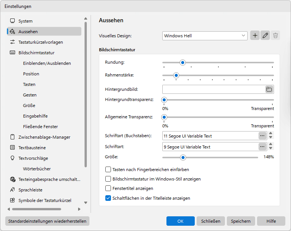291x231 pixels.
Task: Click Standardeinstellungen wiederherstellen button
Action: pos(47,221)
